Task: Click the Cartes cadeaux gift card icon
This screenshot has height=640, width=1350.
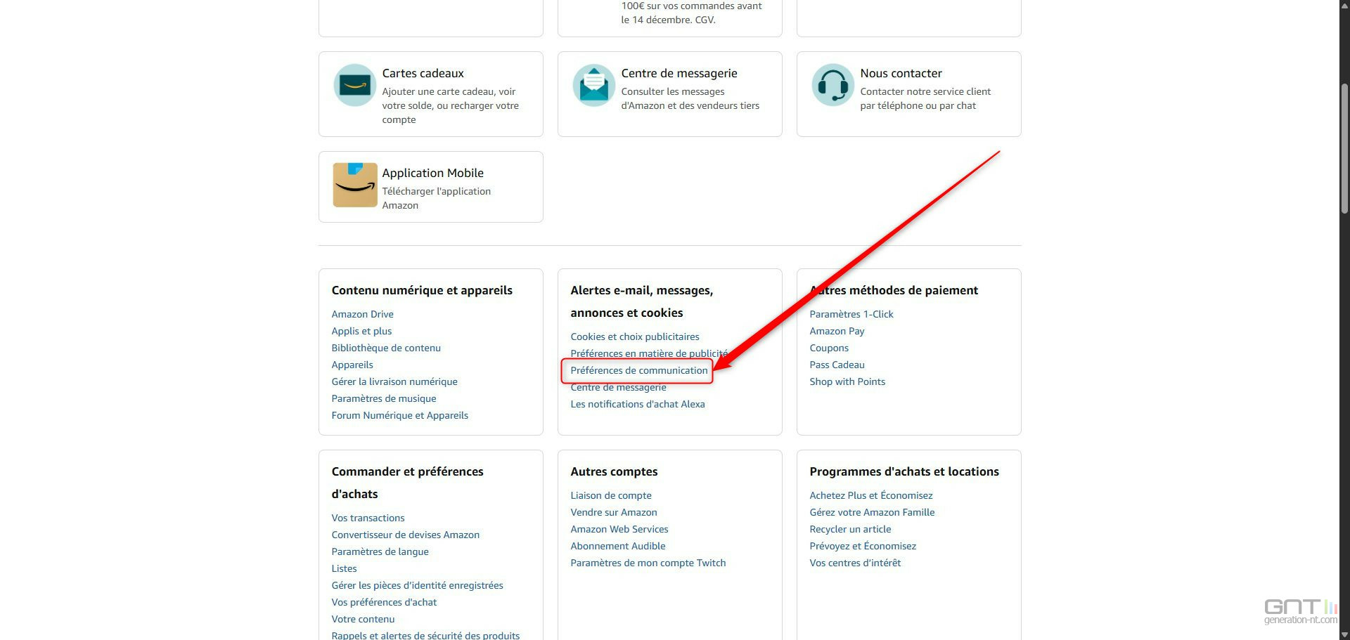Action: [354, 85]
